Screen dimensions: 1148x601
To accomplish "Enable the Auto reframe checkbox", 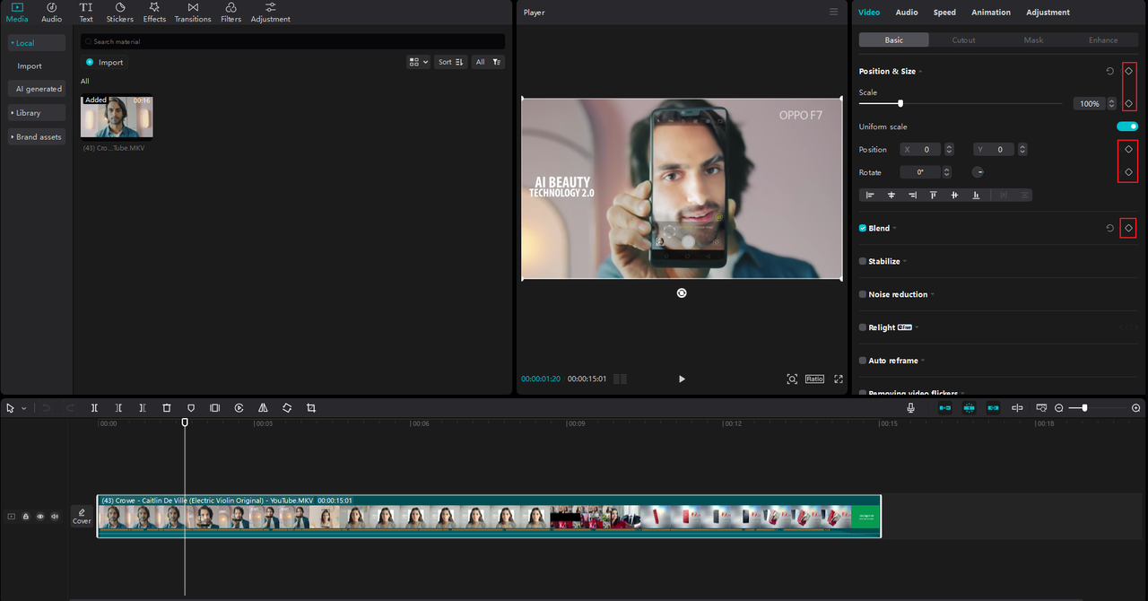I will click(x=863, y=361).
